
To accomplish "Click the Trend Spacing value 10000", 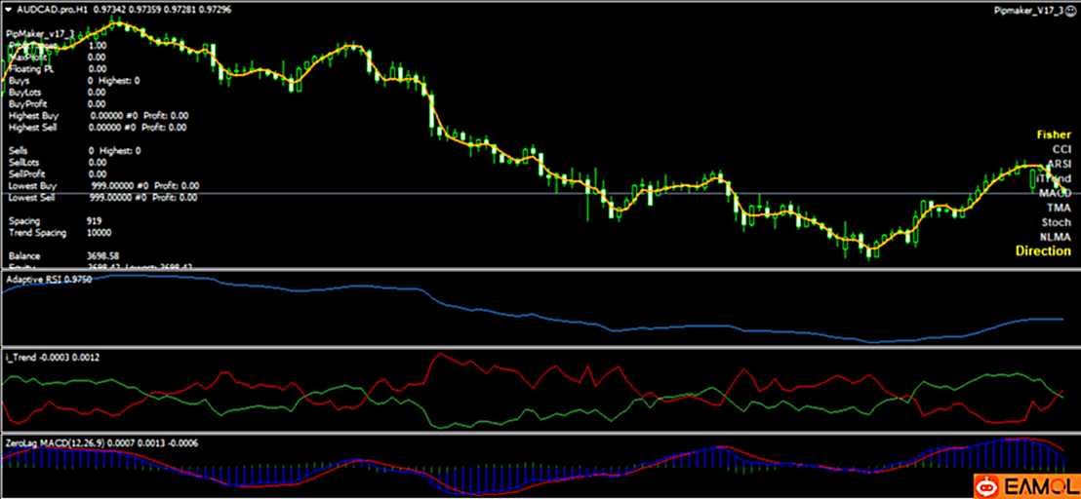I will (99, 234).
